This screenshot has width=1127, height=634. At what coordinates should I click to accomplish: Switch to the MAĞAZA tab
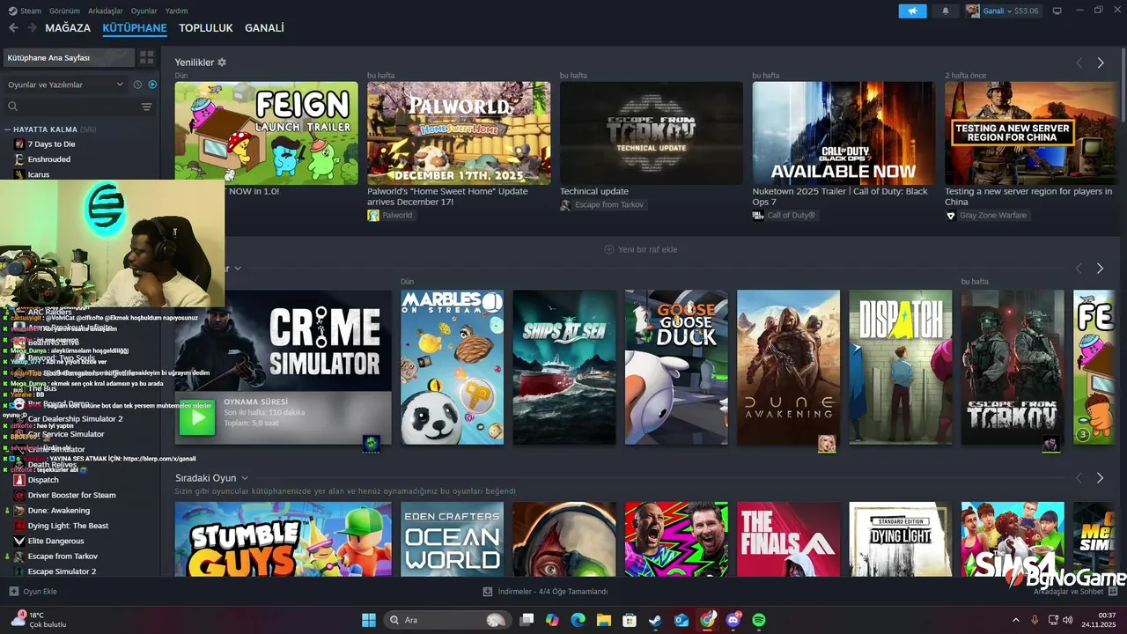click(68, 28)
